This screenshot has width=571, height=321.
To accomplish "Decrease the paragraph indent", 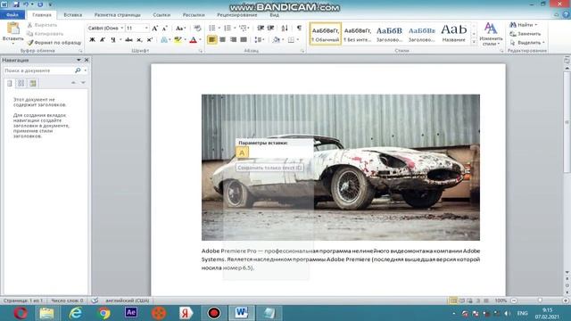I will 261,28.
